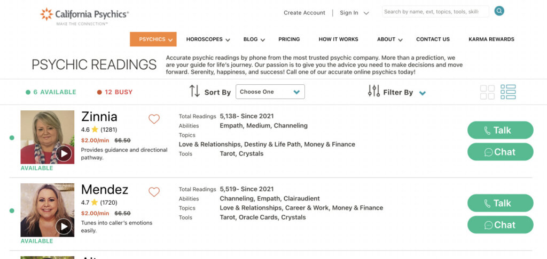Open How It Works page
The width and height of the screenshot is (547, 259).
338,39
